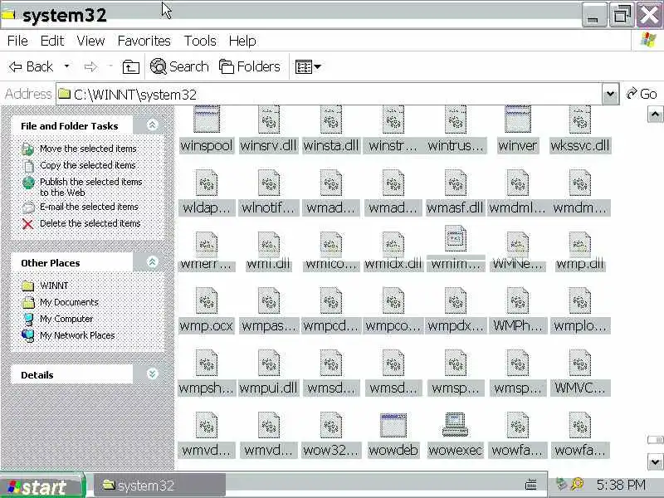664x498 pixels.
Task: Click the yellow system tray icon beside the clock
Action: 577,484
